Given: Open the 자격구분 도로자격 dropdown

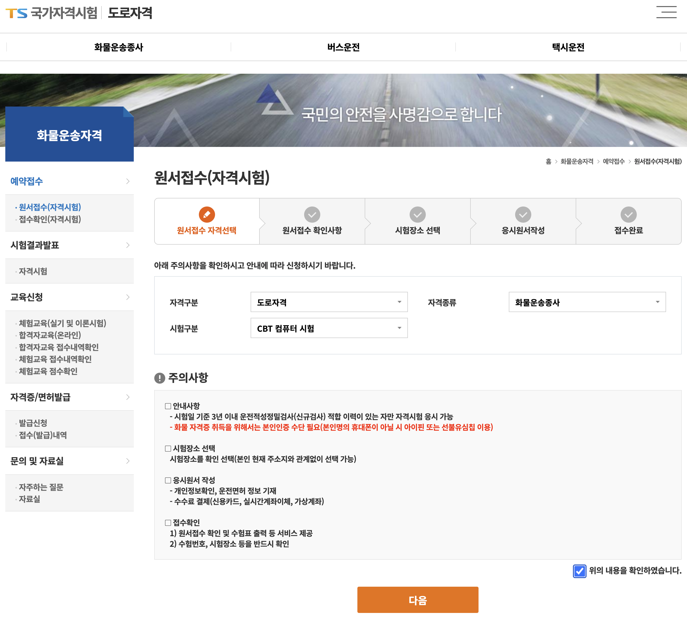Looking at the screenshot, I should click(329, 302).
